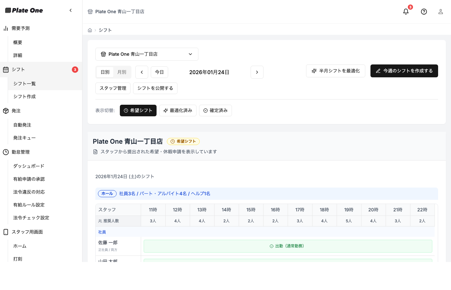Click 今週のシフトを作成する button
451x290 pixels.
point(404,71)
